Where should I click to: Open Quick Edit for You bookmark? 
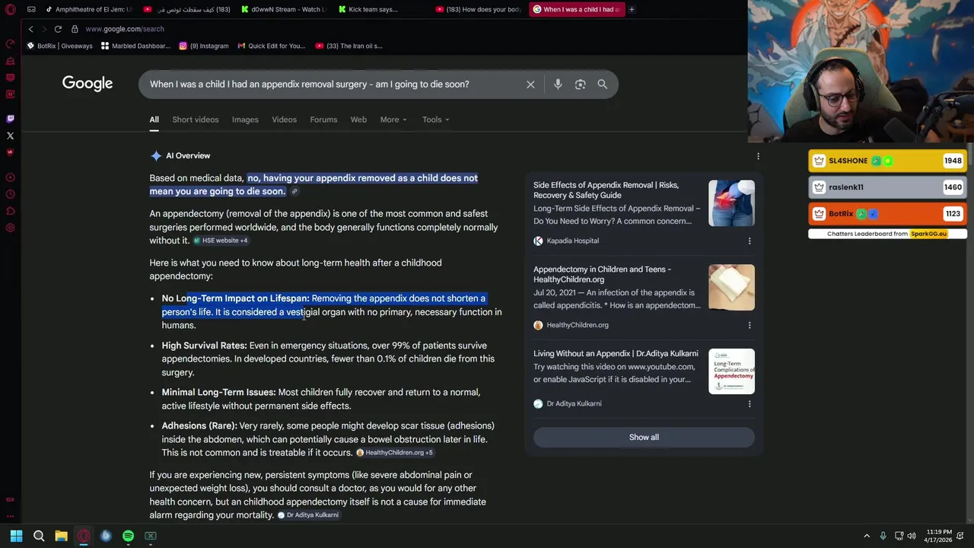tap(271, 46)
